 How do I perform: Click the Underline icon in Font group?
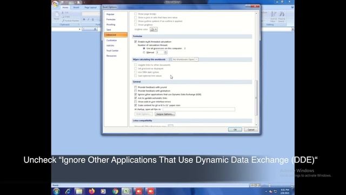pos(92,19)
